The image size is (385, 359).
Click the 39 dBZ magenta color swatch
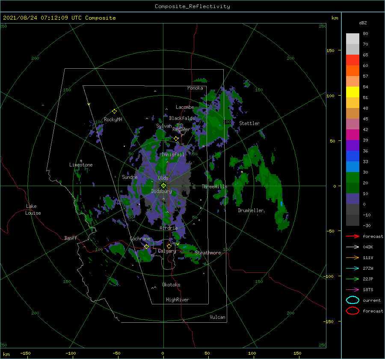[352, 135]
